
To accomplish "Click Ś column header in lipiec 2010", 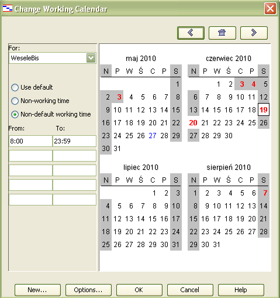I will coord(141,180).
